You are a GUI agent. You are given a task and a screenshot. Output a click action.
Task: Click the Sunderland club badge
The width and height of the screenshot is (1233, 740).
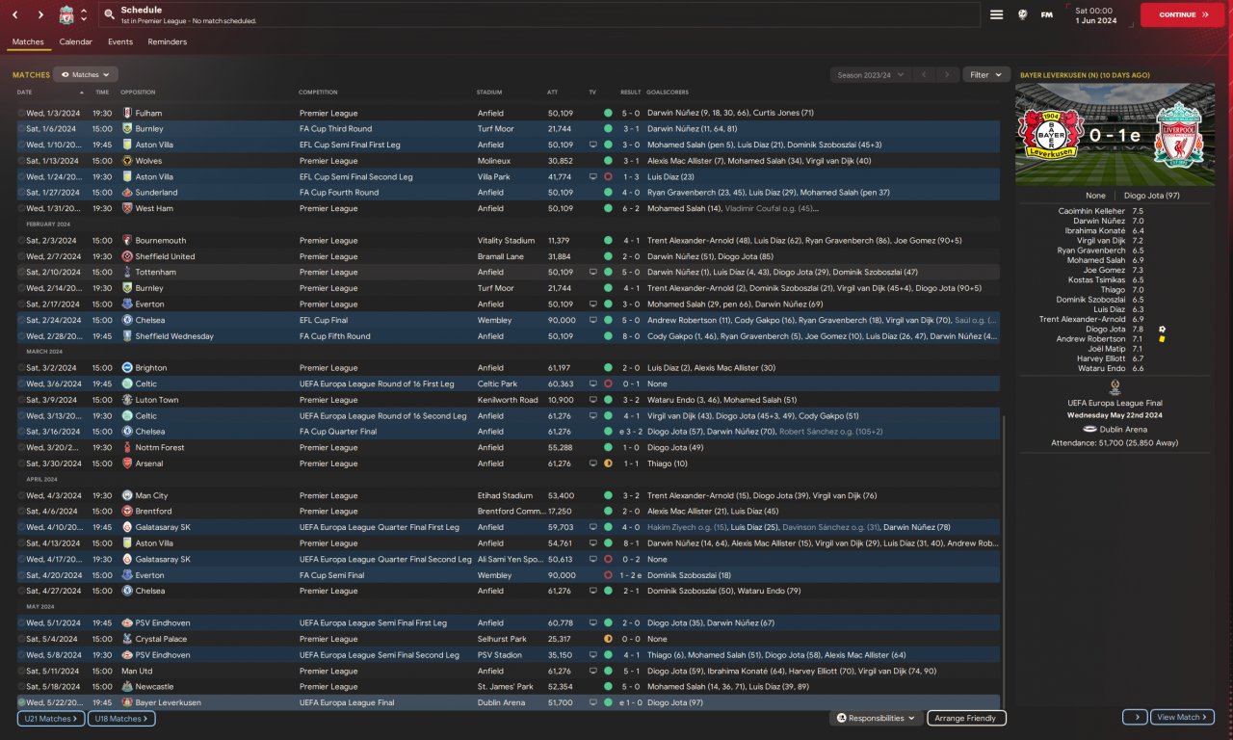pos(127,193)
